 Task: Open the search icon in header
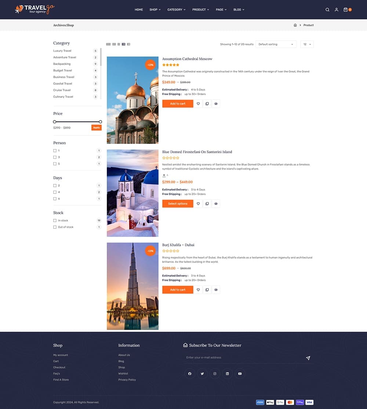pos(327,10)
